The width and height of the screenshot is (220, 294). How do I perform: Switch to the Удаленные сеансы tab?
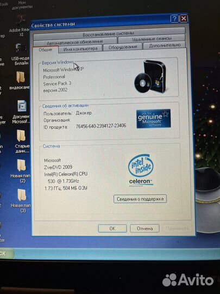(152, 39)
